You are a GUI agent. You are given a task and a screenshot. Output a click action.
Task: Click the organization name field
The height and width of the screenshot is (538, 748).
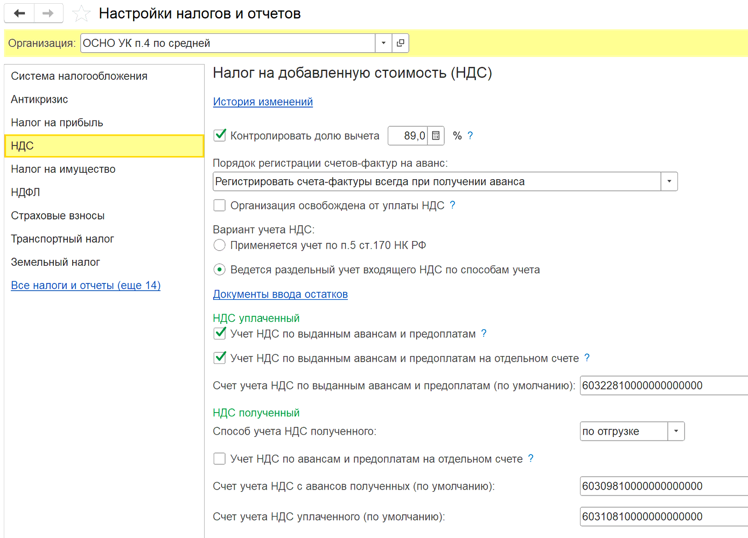(228, 43)
